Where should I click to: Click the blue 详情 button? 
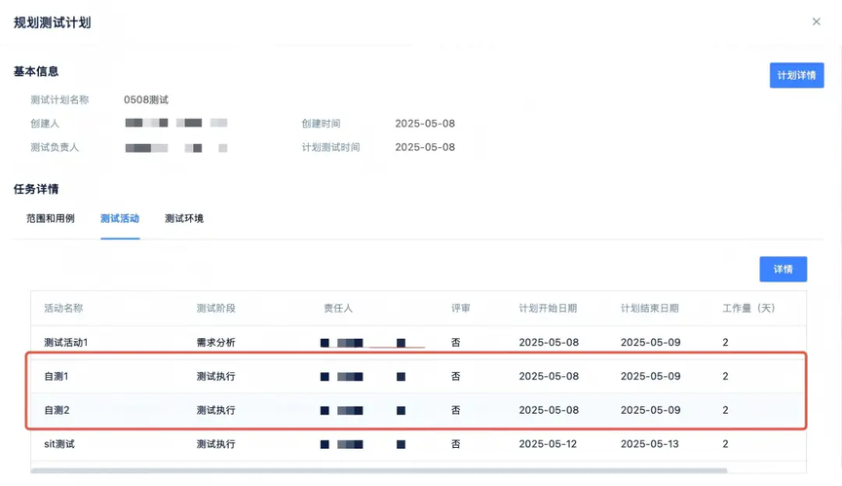[783, 269]
